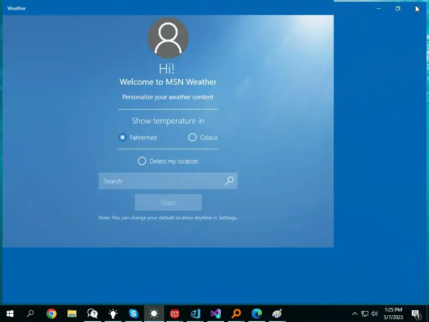Open the volume speaker tray icon

click(x=375, y=314)
